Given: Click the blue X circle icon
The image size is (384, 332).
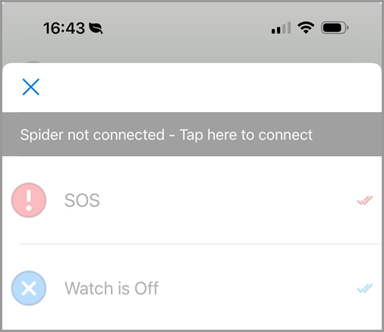Looking at the screenshot, I should [x=29, y=288].
